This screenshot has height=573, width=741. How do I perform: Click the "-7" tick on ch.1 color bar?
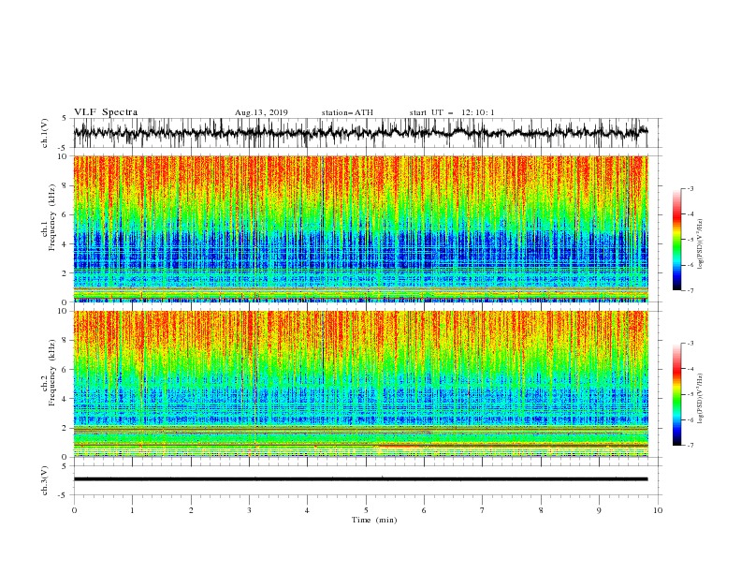pos(690,290)
